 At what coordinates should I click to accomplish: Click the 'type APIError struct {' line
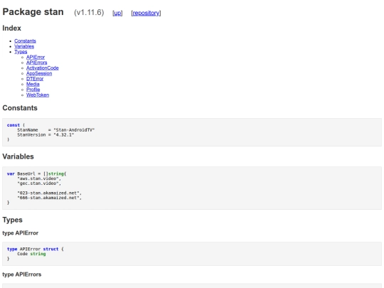coord(36,249)
